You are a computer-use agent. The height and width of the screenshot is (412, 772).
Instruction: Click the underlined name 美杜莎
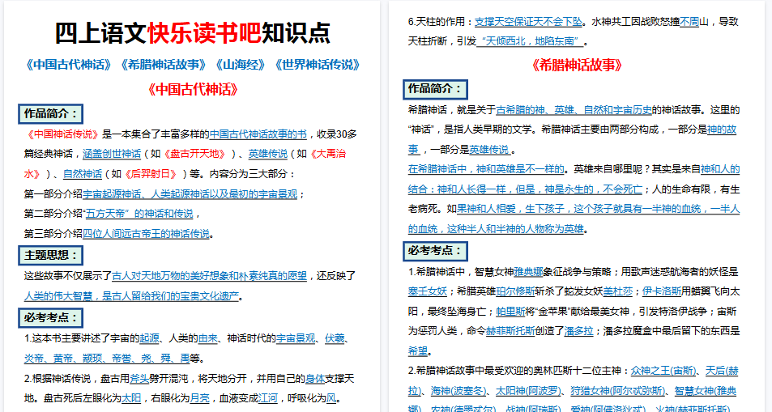pyautogui.click(x=618, y=291)
